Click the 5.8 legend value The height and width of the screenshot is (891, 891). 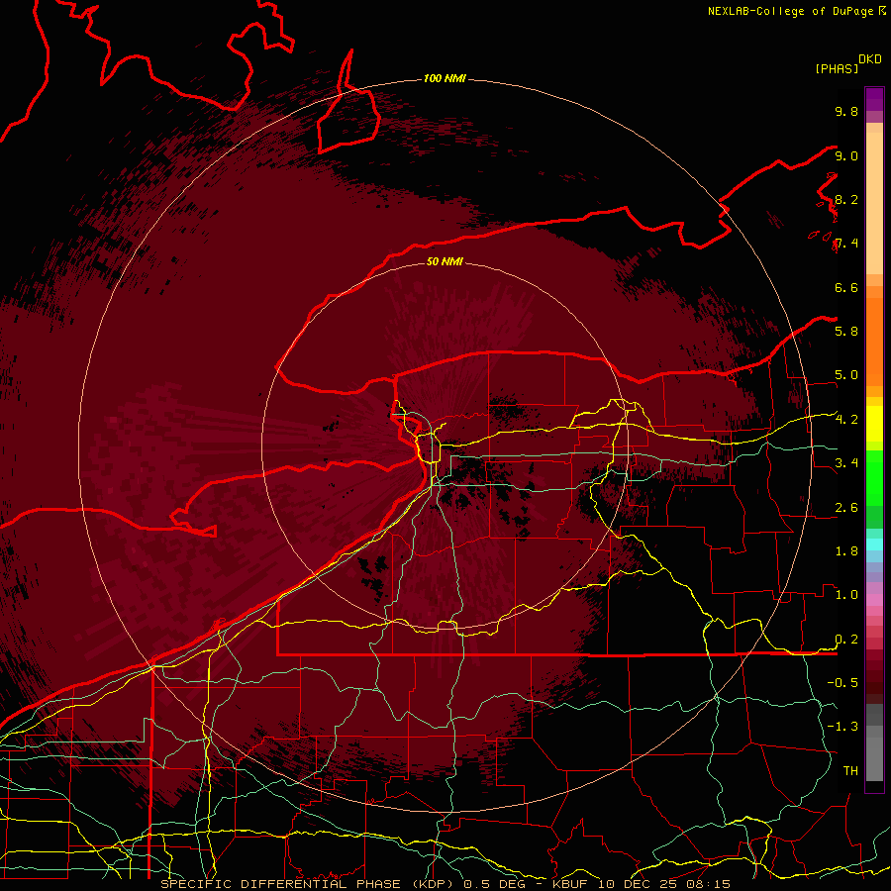[846, 331]
